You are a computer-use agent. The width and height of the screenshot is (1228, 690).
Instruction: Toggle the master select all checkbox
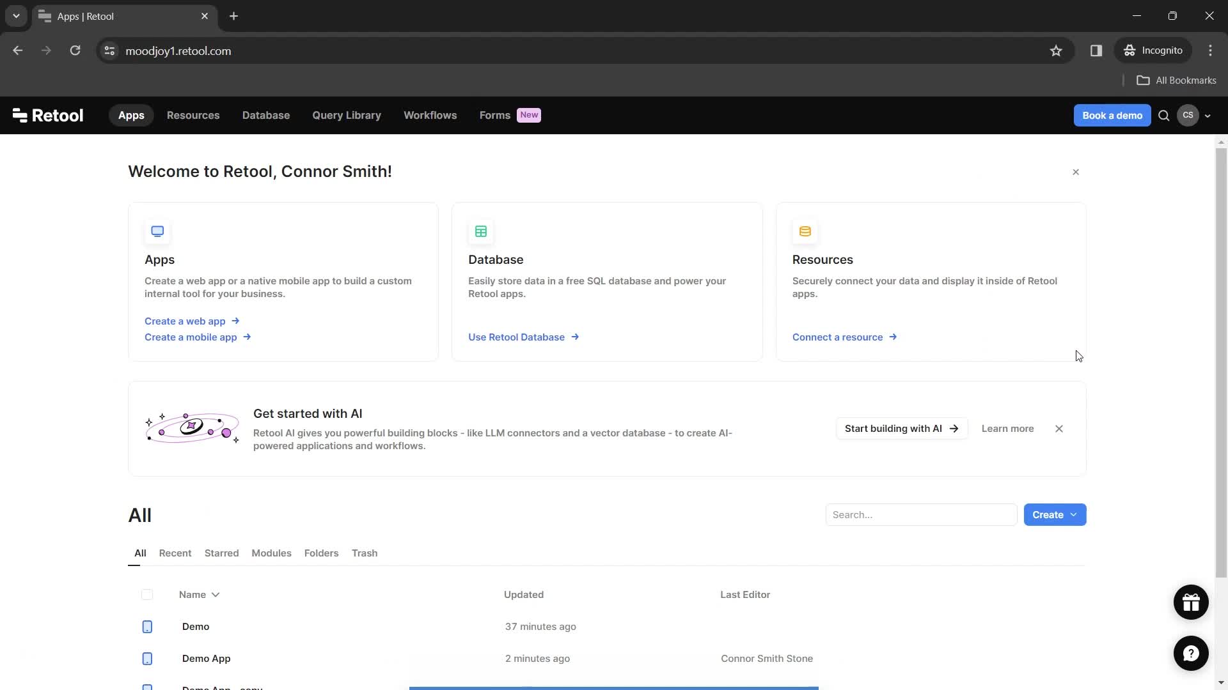(x=146, y=594)
